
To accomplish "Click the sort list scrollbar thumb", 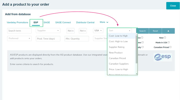I will pyautogui.click(x=137, y=49).
